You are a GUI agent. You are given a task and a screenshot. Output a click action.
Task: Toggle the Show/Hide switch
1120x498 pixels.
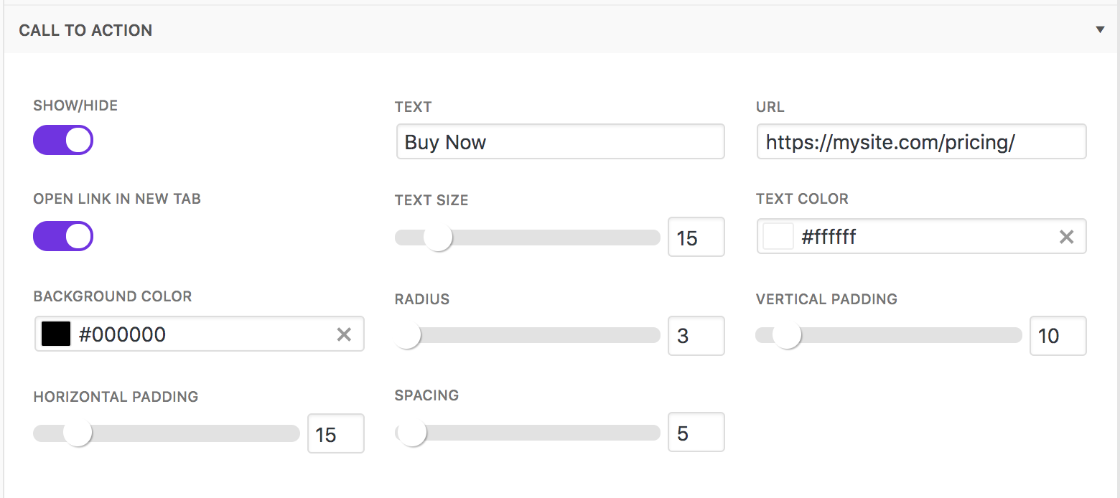click(x=63, y=140)
